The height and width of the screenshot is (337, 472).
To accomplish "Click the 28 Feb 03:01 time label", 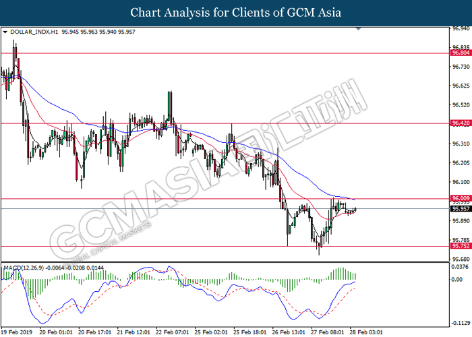I will [x=366, y=332].
